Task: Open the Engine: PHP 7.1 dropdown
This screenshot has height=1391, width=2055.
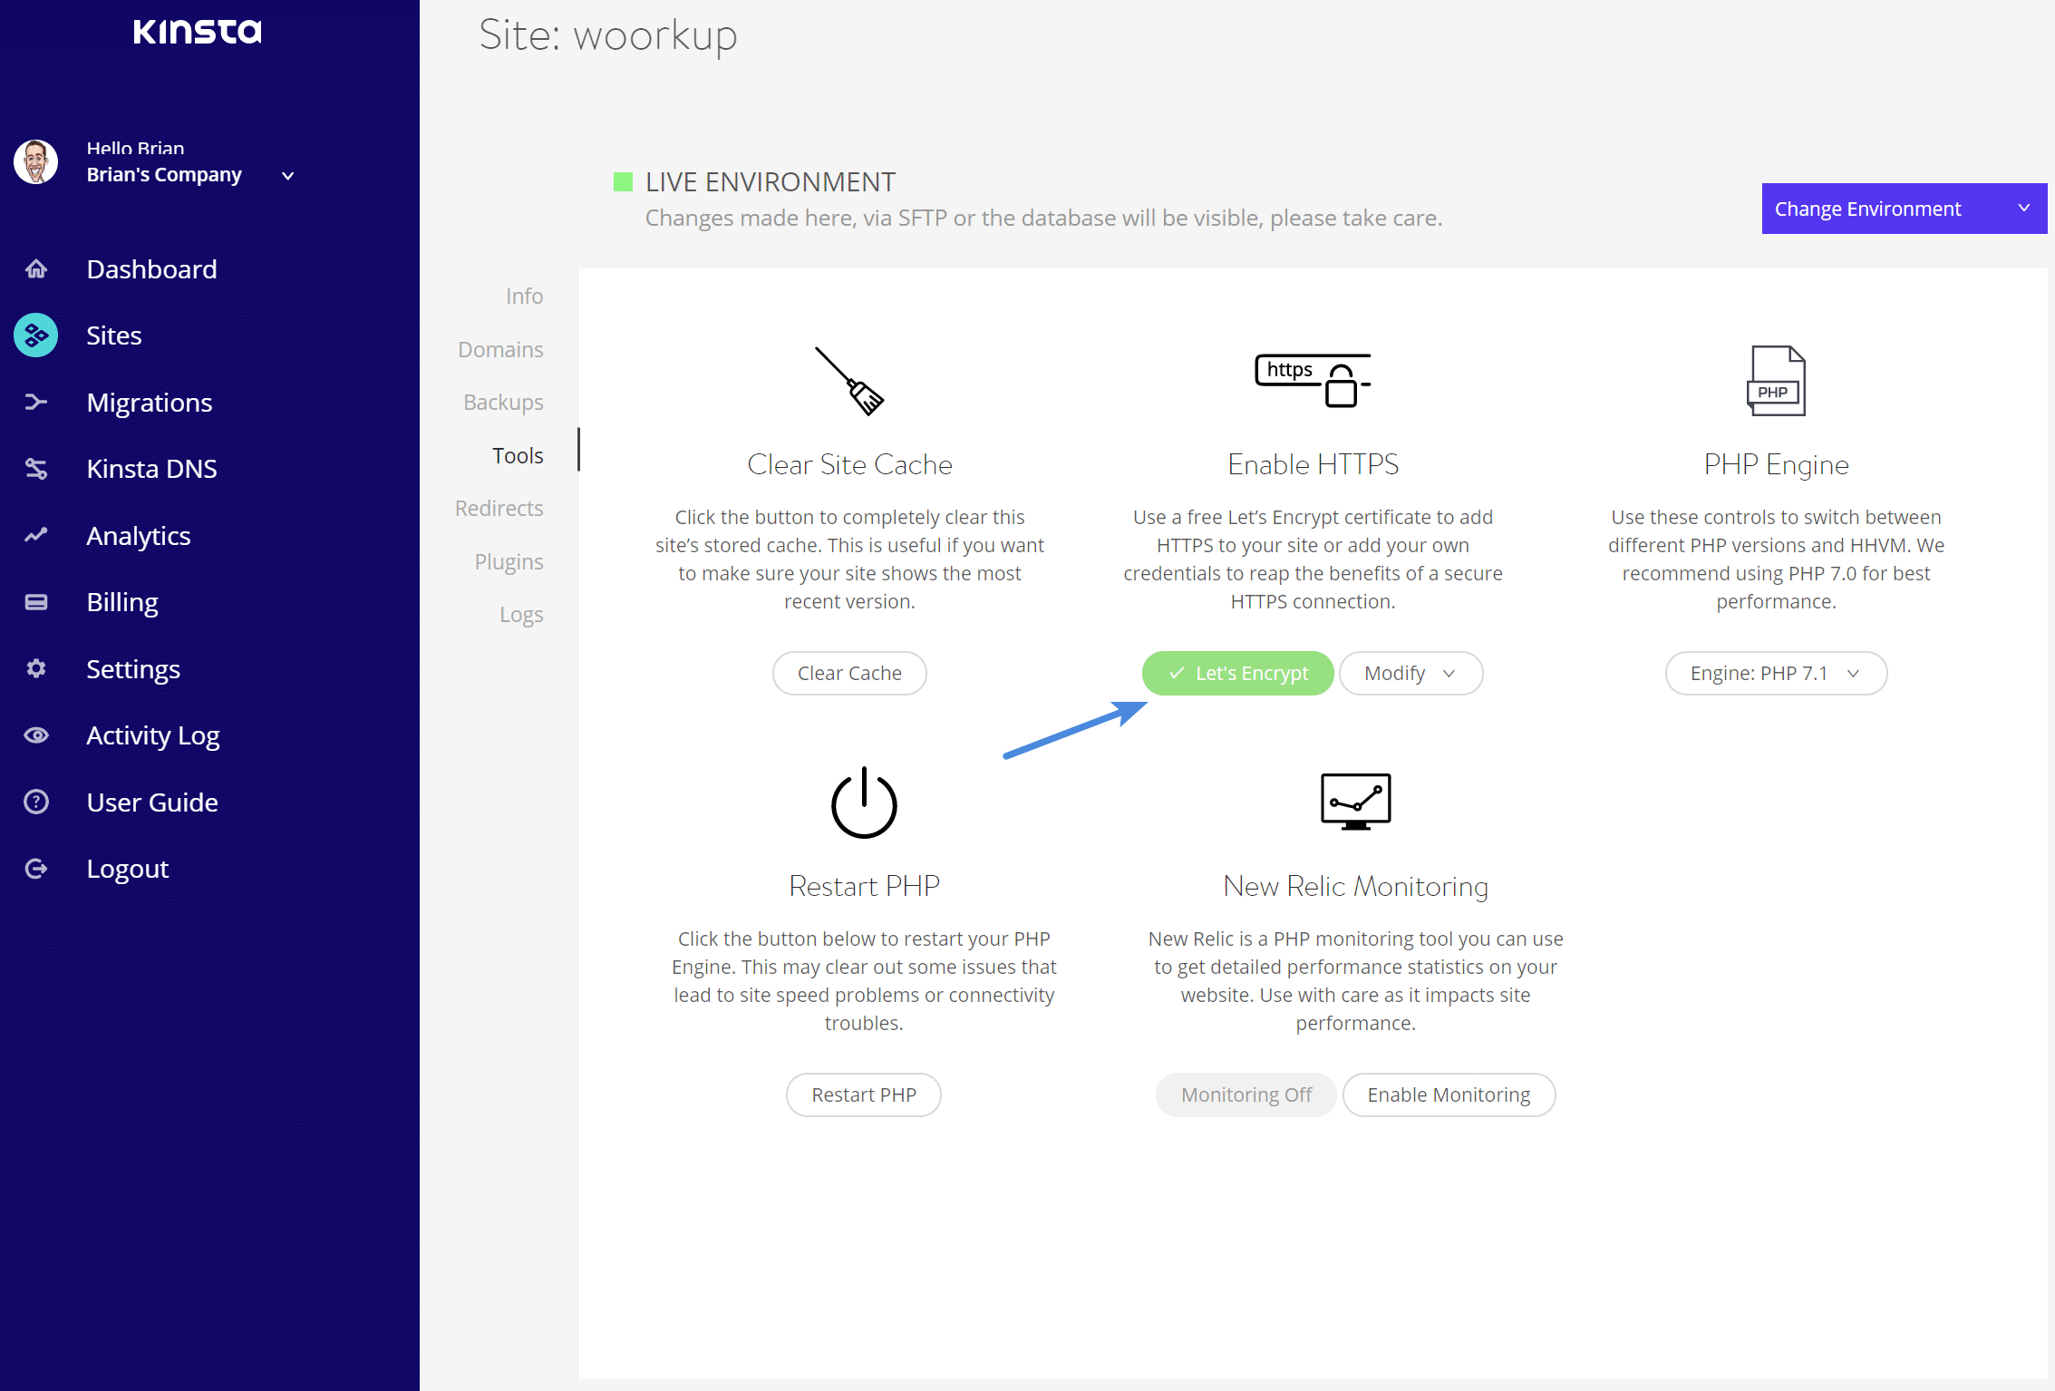Action: [x=1776, y=674]
